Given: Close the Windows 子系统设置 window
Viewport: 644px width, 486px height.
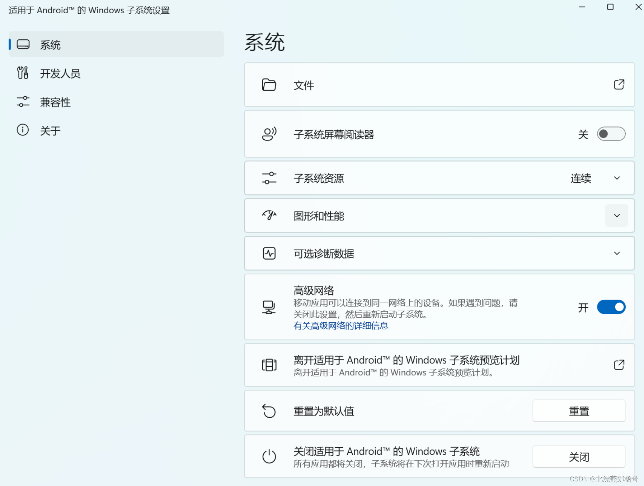Looking at the screenshot, I should (x=638, y=7).
